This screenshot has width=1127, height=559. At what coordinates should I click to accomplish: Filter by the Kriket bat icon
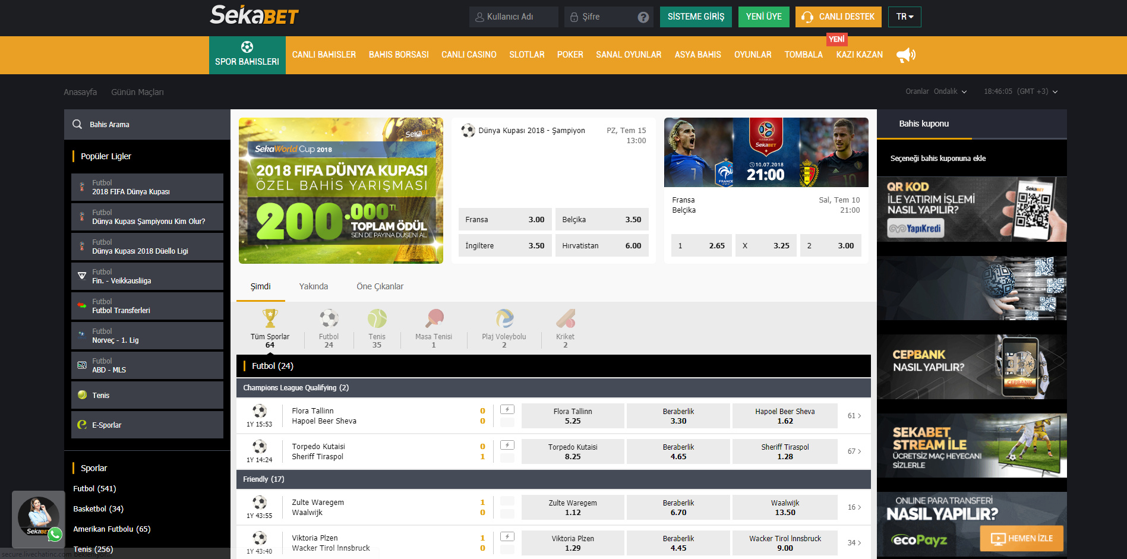(566, 318)
